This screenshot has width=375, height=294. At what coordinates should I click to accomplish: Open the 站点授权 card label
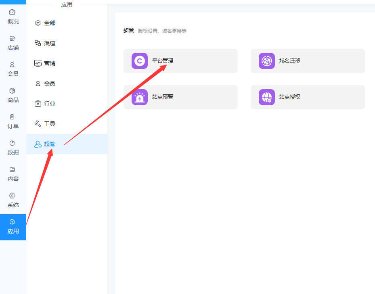[x=289, y=97]
